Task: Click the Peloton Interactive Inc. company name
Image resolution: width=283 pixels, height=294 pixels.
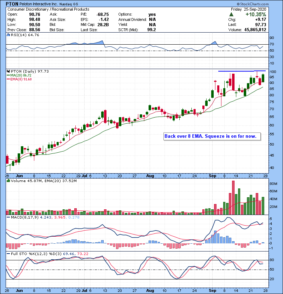Action: point(39,4)
